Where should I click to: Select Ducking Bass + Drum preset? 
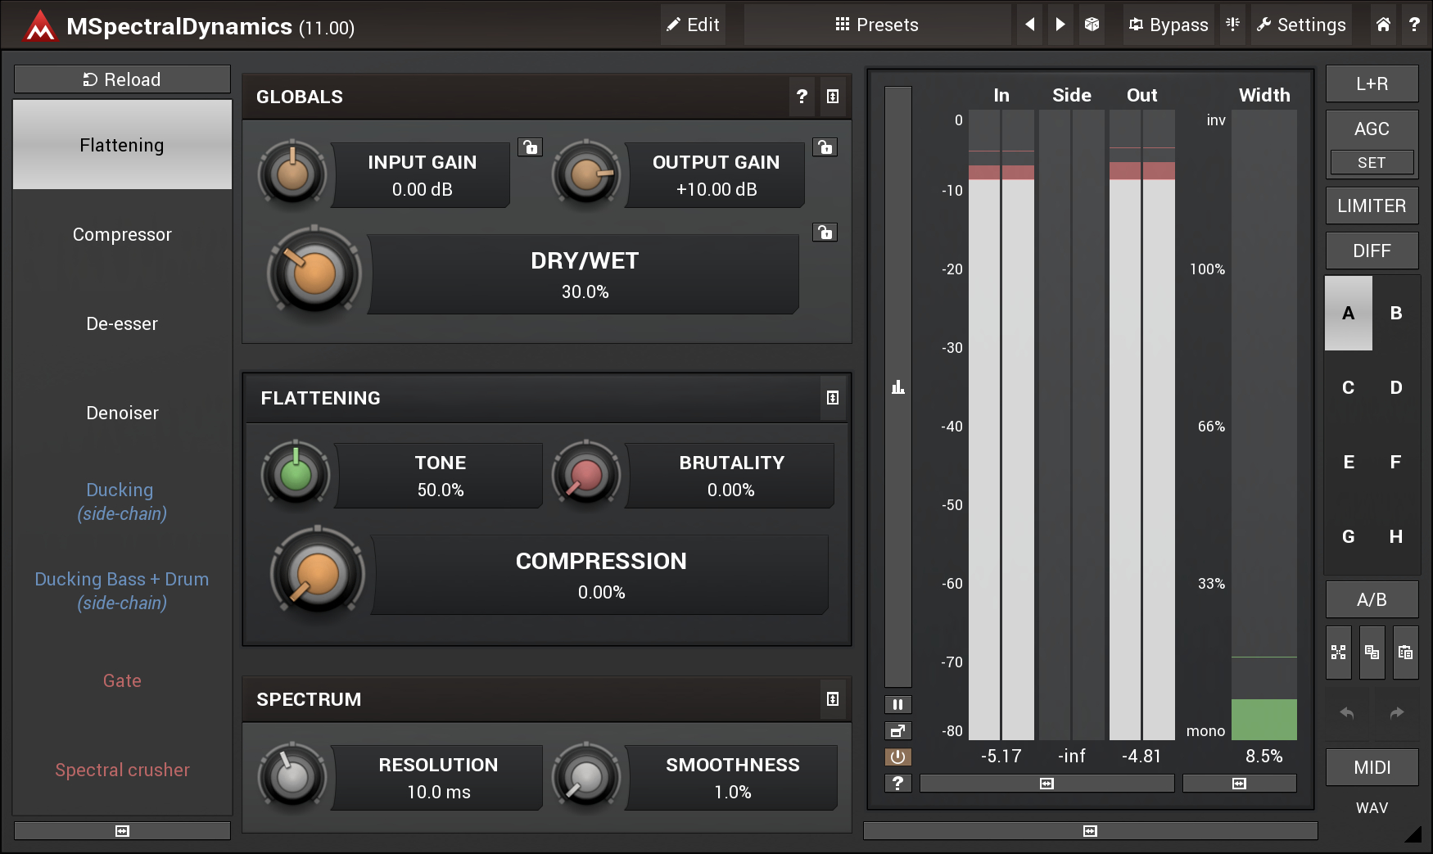(x=122, y=591)
